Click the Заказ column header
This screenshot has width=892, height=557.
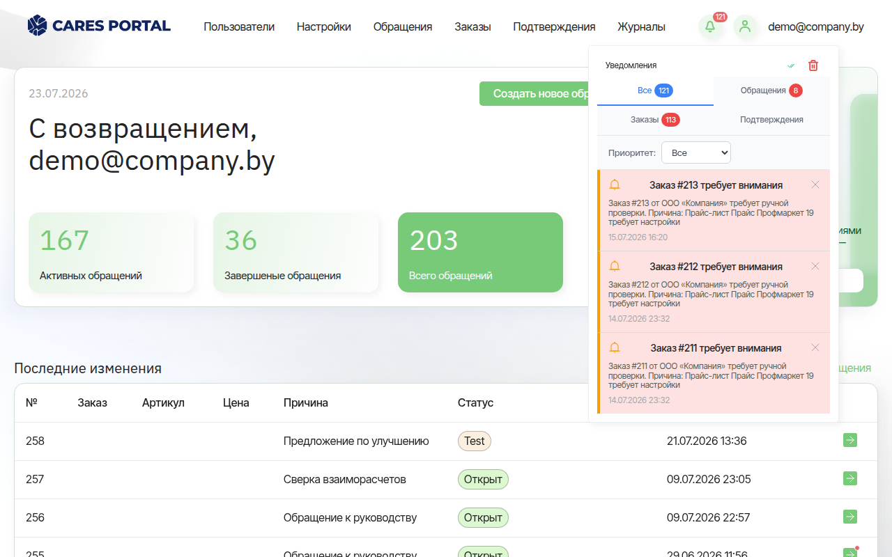[x=92, y=402]
